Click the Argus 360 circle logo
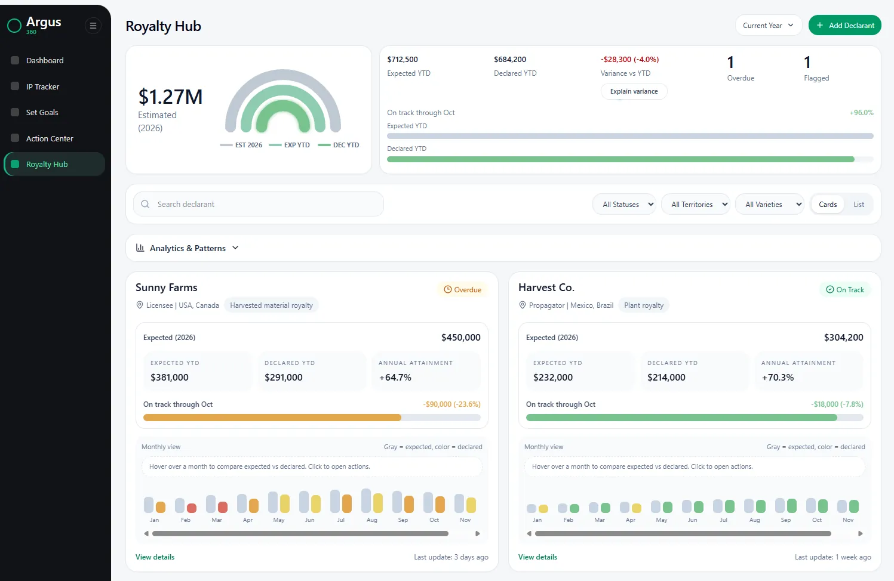Screen dimensions: 894x581 tap(14, 26)
